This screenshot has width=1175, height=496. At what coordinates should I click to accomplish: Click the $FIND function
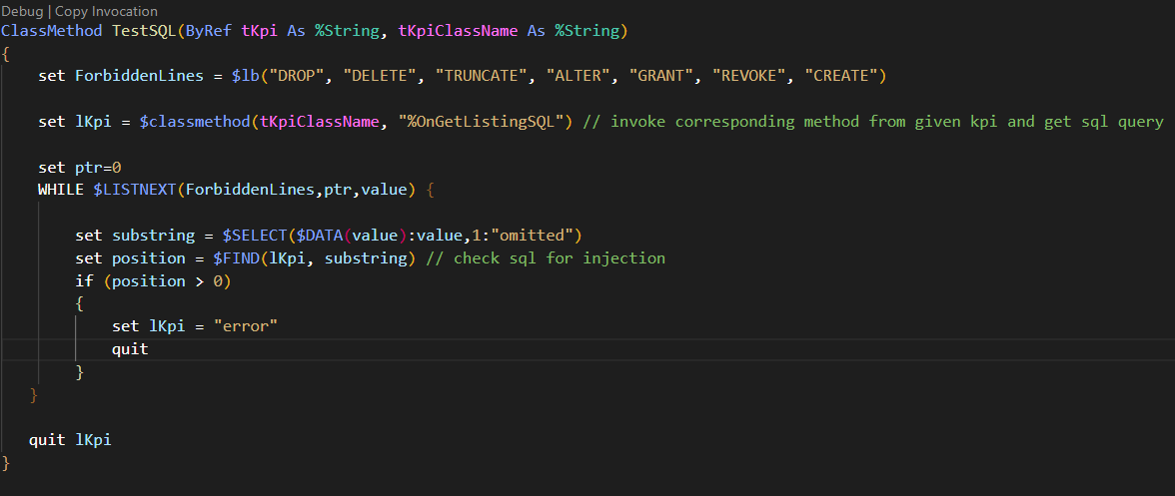coord(237,258)
